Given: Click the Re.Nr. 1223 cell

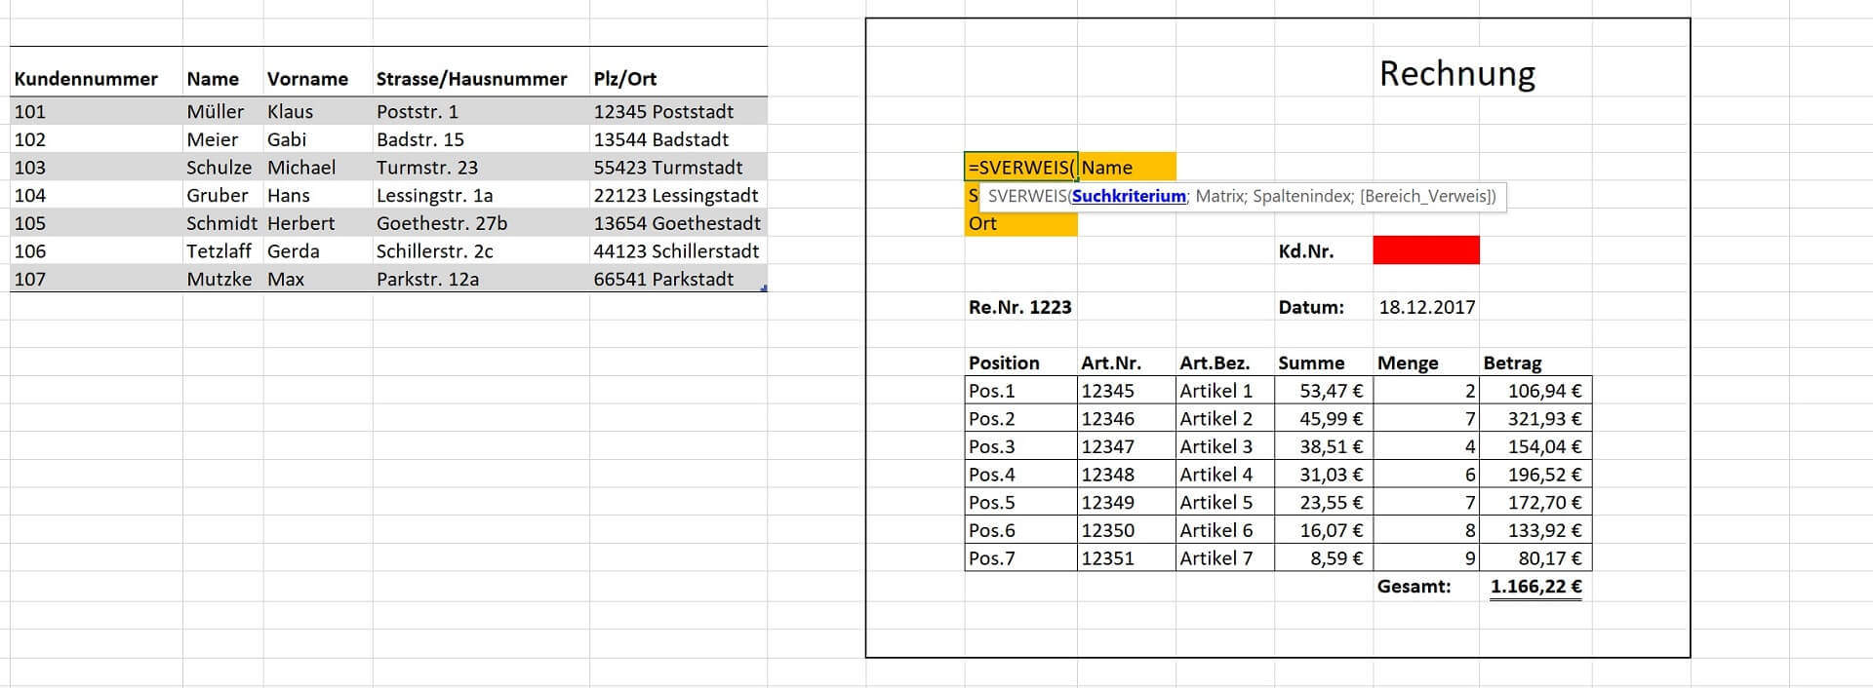Looking at the screenshot, I should pos(1021,307).
